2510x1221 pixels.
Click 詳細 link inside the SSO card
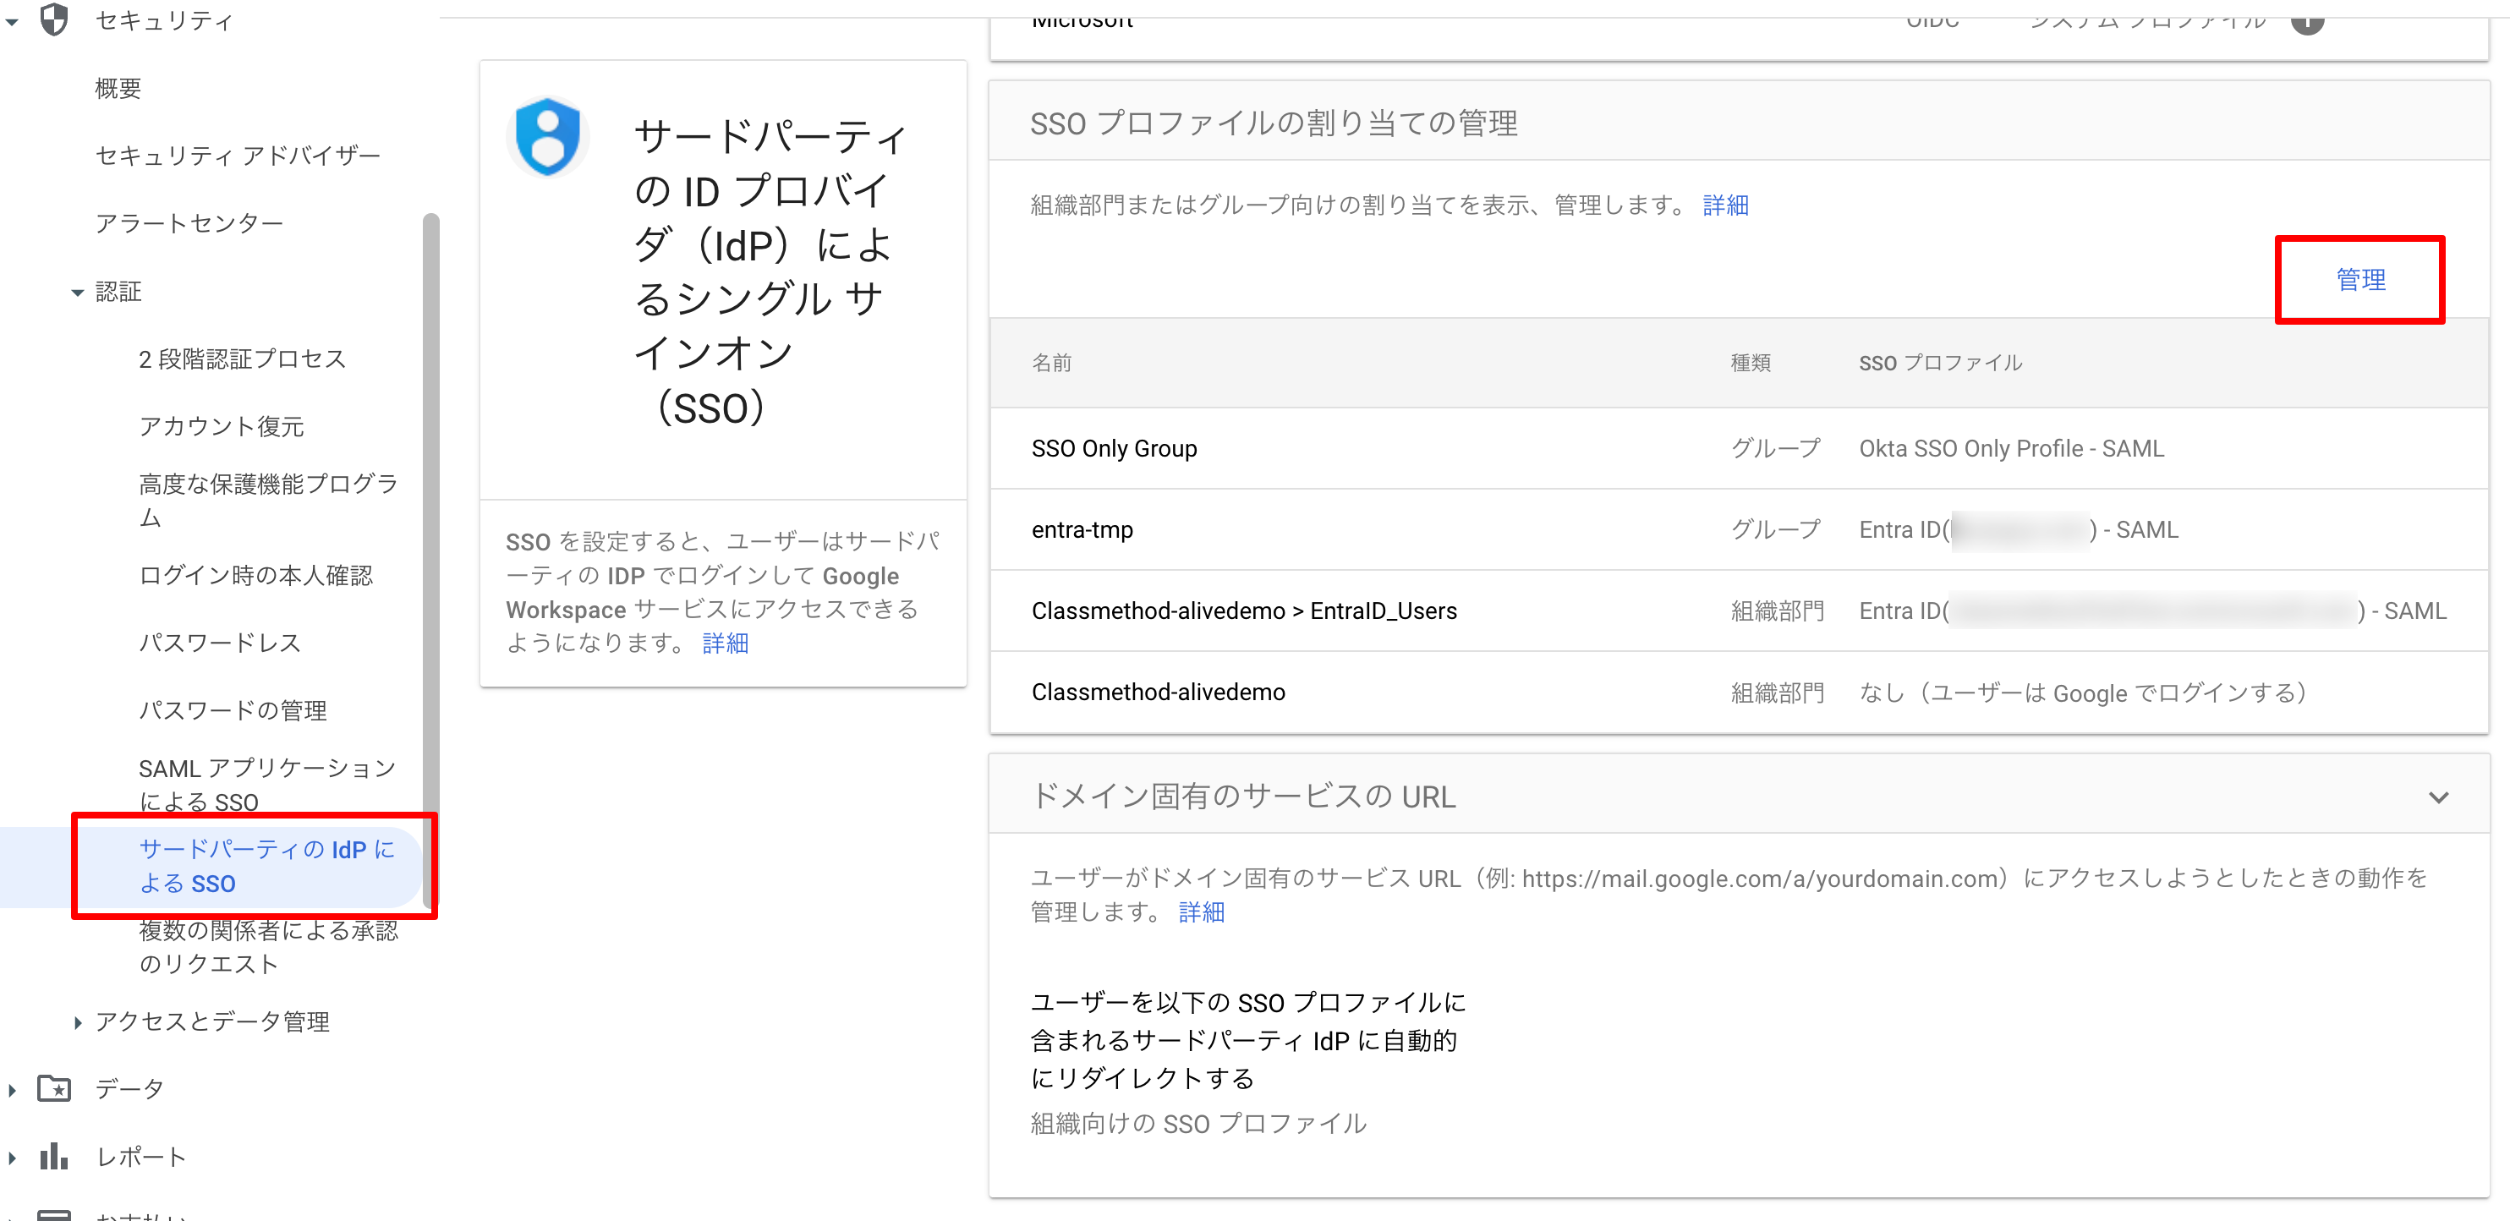click(725, 643)
